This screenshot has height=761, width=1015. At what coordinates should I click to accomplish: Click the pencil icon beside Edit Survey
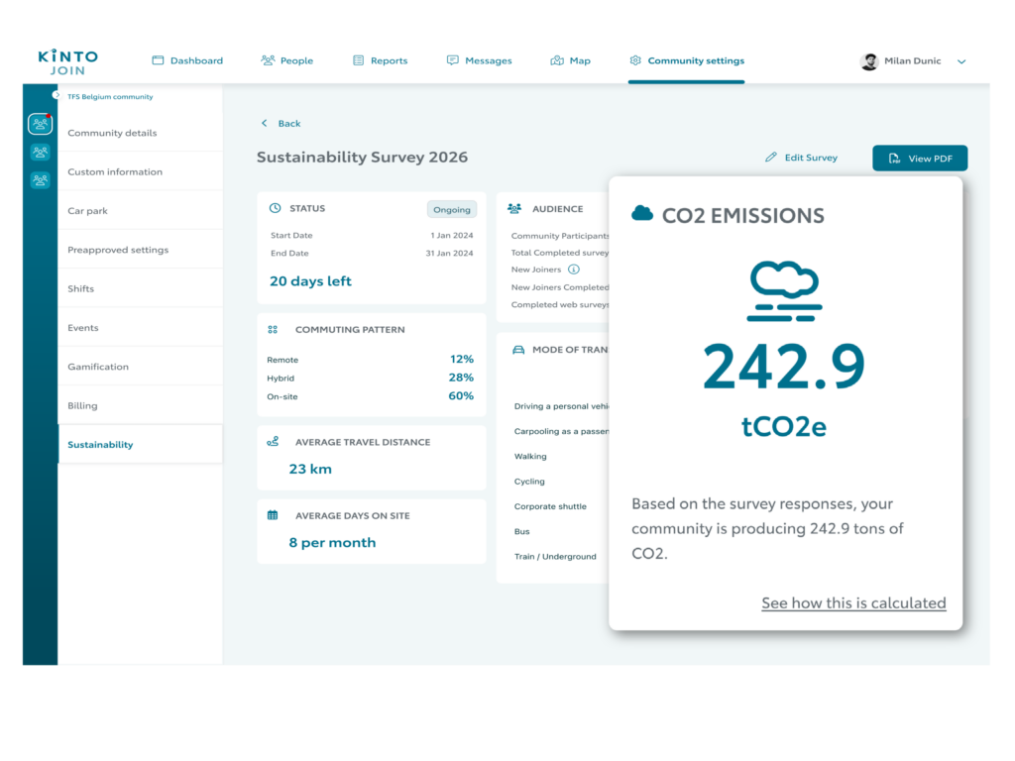[771, 158]
